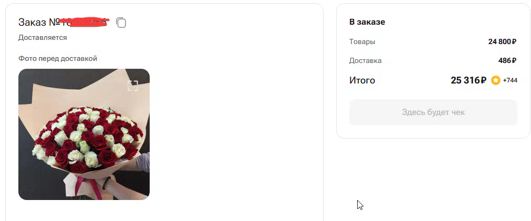This screenshot has height=221, width=531.
Task: Click the pink ribbon on the bouquet
Action: tap(81, 186)
